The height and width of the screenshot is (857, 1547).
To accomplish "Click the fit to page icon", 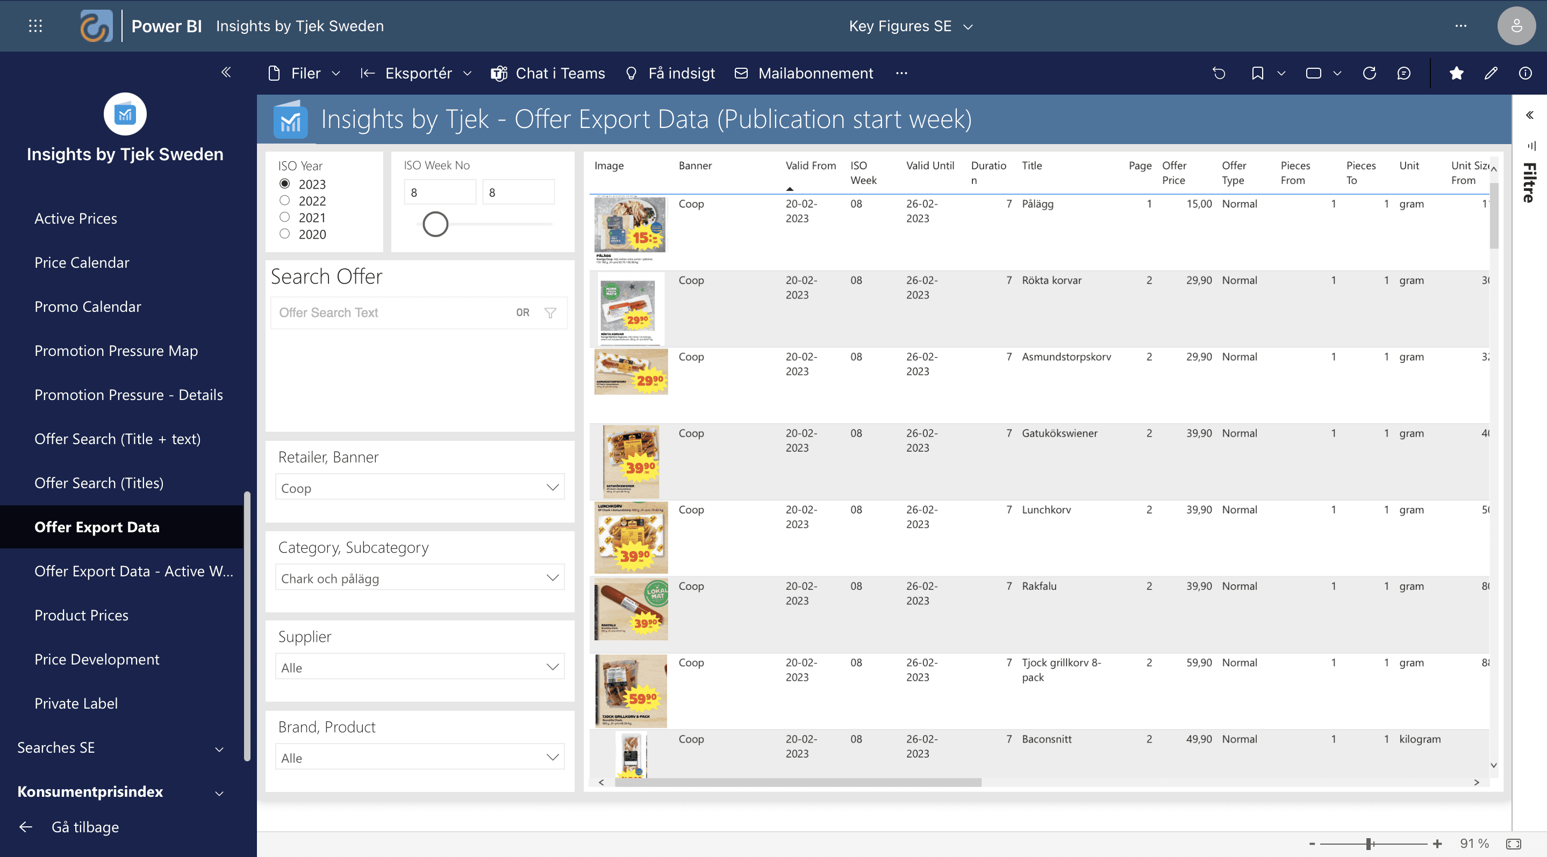I will click(1513, 843).
